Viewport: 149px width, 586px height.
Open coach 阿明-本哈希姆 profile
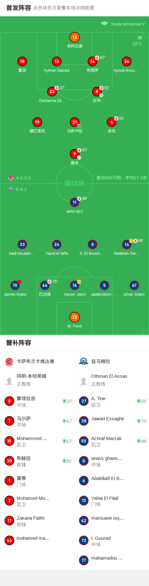(x=37, y=380)
